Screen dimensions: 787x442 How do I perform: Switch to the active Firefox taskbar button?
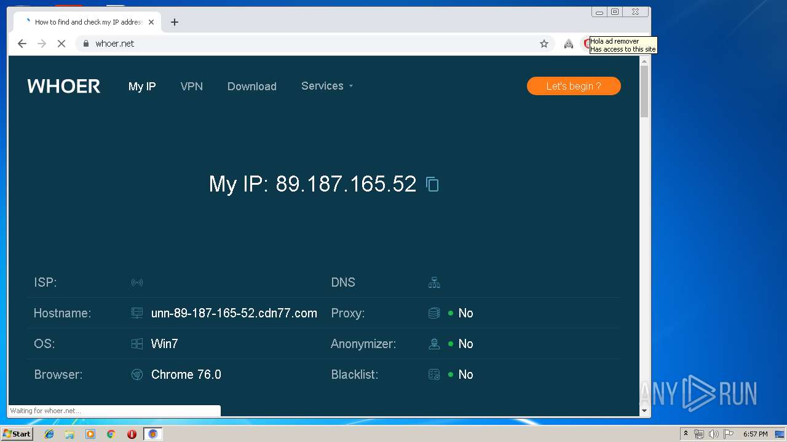152,434
